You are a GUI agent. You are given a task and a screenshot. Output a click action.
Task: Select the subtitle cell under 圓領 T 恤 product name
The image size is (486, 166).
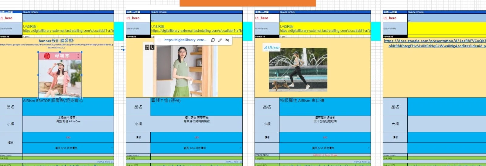click(197, 124)
